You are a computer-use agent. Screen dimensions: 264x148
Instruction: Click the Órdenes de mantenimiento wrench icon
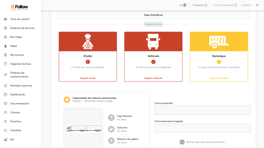(5, 75)
